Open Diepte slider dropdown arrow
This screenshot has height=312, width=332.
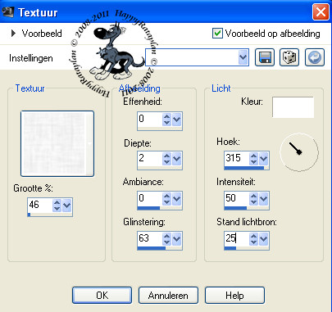point(177,159)
